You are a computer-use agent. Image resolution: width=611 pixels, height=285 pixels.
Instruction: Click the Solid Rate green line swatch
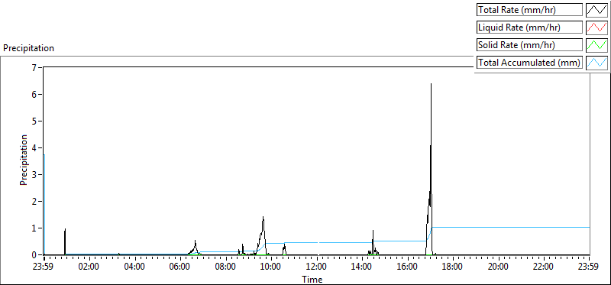point(596,44)
